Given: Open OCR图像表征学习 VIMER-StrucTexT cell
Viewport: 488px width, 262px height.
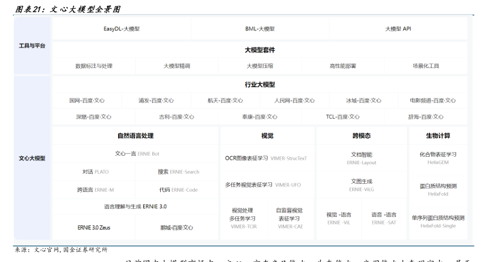Looking at the screenshot, I should pyautogui.click(x=267, y=158).
